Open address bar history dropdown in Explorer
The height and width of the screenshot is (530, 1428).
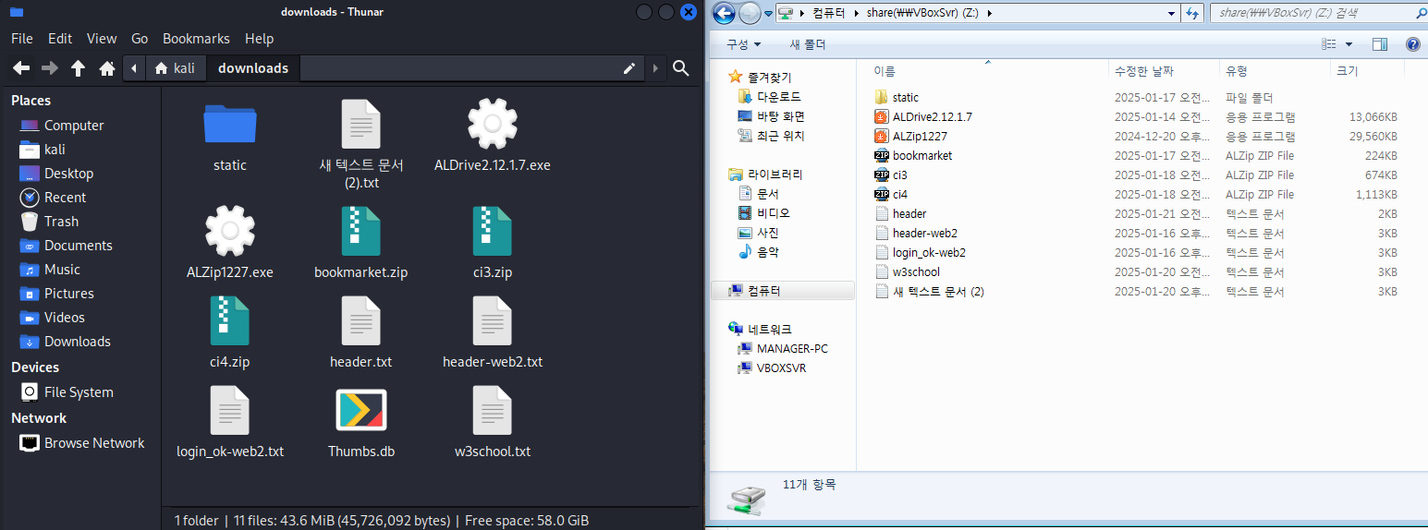(1171, 13)
